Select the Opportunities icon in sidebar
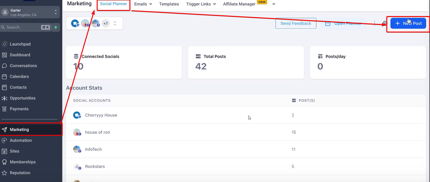Viewport: 430px width, 182px height. [4, 98]
